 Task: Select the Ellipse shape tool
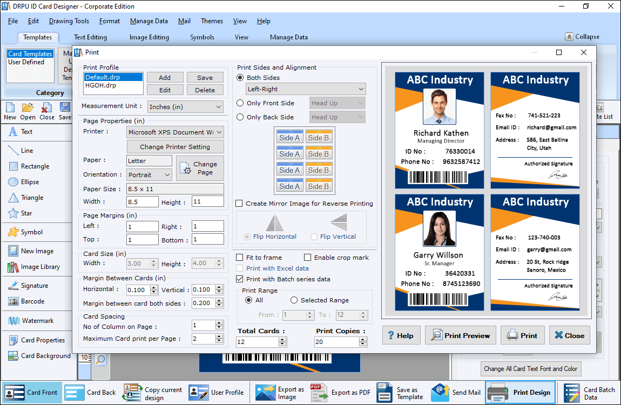[x=24, y=182]
